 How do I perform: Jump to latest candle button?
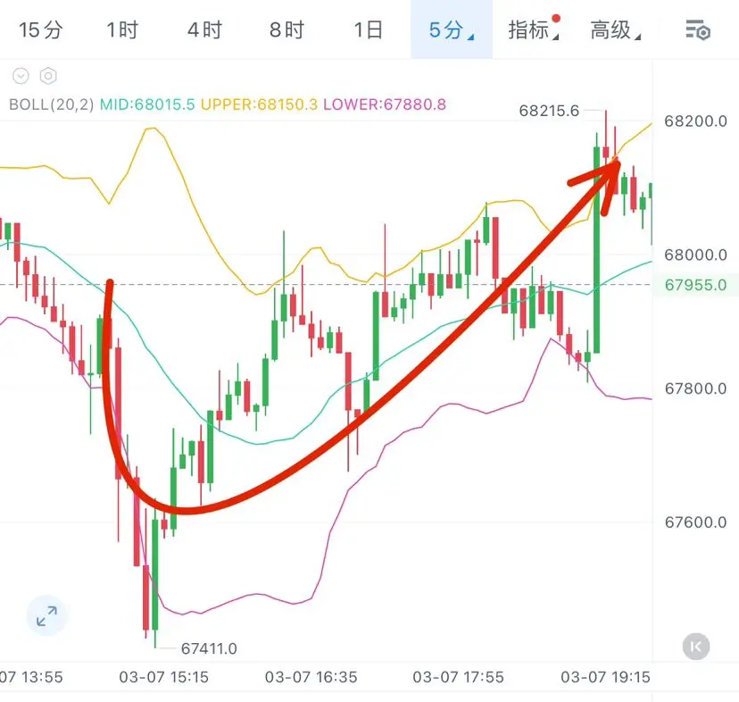pos(696,647)
